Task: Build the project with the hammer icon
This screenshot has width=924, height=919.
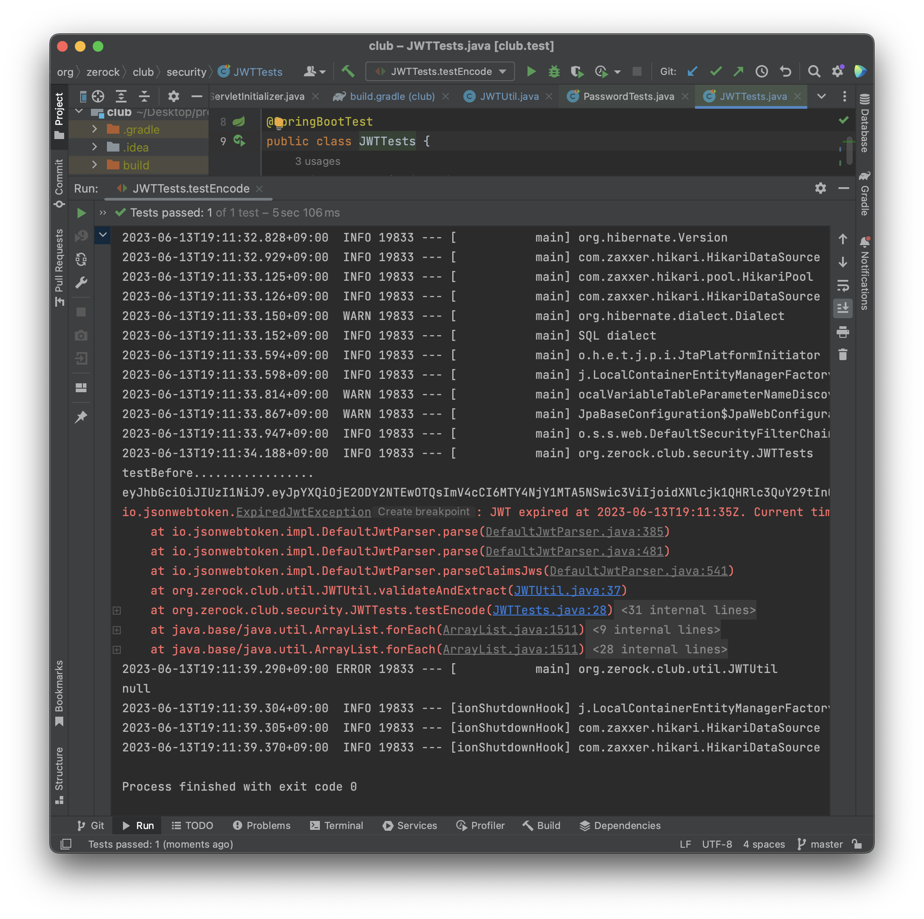Action: (x=348, y=72)
